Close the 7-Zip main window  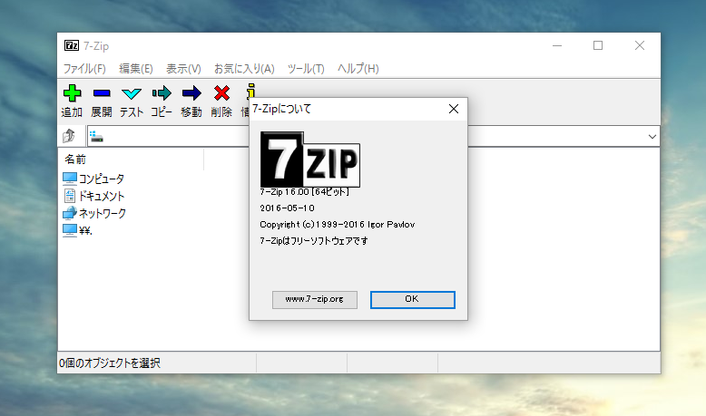(640, 45)
